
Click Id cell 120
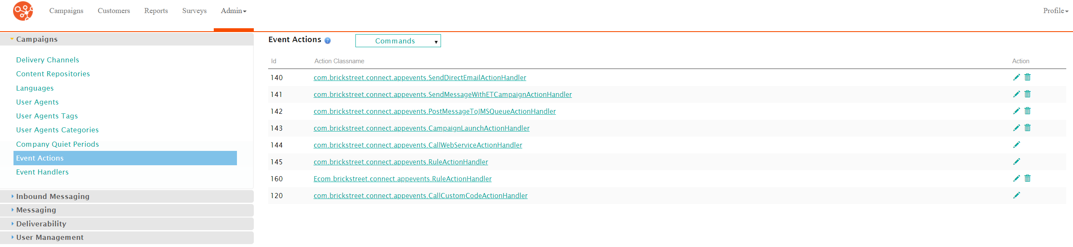(277, 196)
